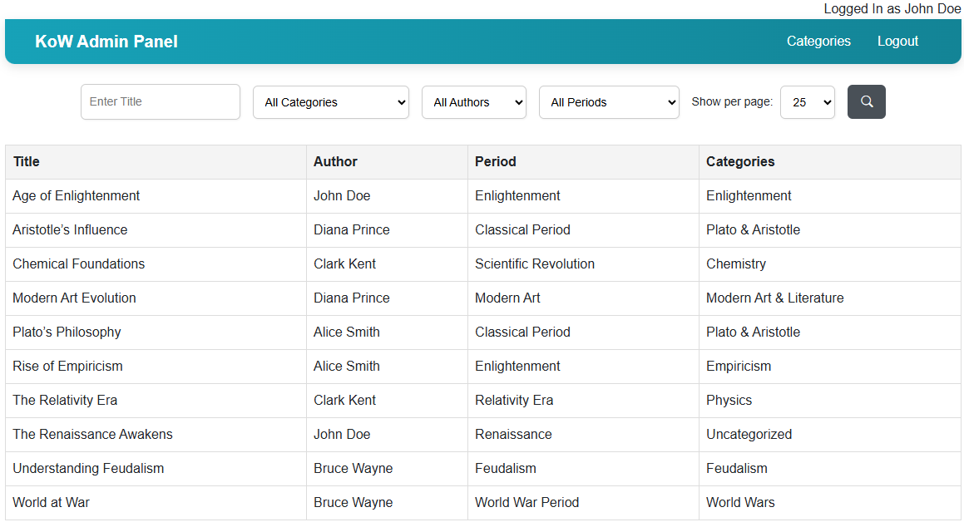
Task: Open the Chemical Foundations entry
Action: (79, 264)
